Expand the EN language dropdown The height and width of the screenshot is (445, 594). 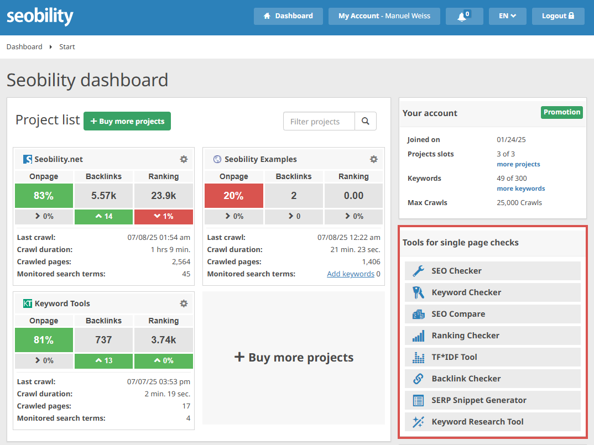(507, 16)
